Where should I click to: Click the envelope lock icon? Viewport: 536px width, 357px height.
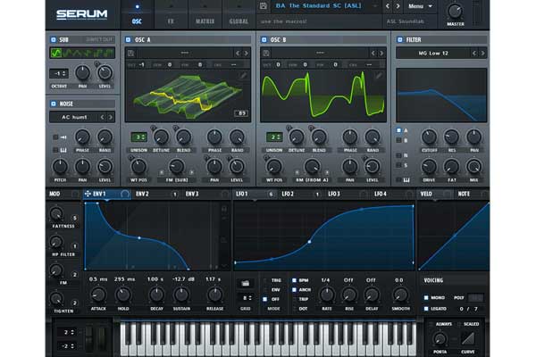224,208
